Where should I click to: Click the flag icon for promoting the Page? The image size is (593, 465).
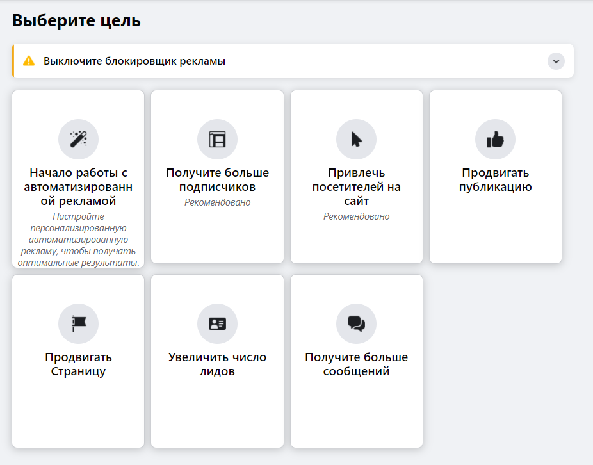[78, 323]
